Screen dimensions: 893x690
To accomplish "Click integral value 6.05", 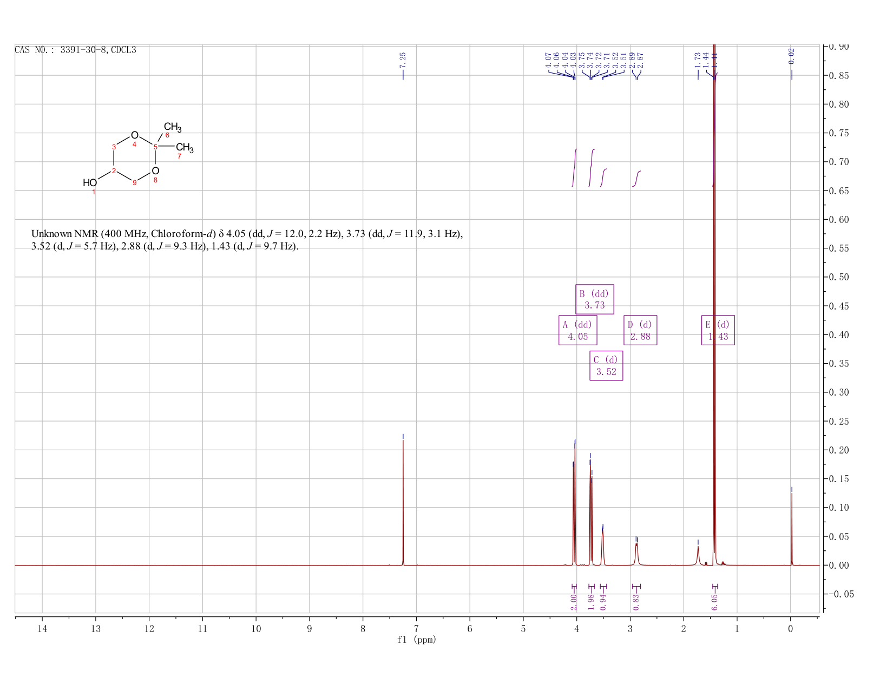I will 714,602.
